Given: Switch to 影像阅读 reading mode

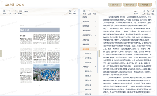Looking at the screenshot, I should click(x=115, y=5).
